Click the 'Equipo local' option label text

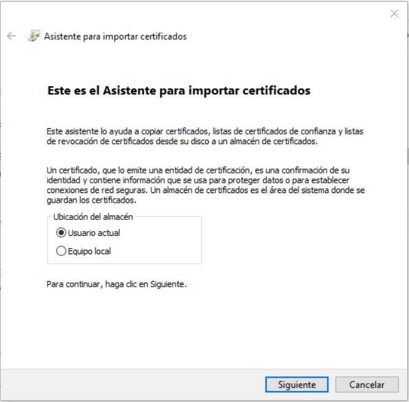pos(89,251)
